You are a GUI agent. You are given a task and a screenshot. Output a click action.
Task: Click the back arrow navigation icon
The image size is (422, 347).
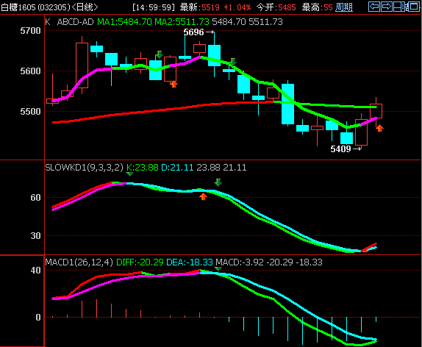pos(374,7)
